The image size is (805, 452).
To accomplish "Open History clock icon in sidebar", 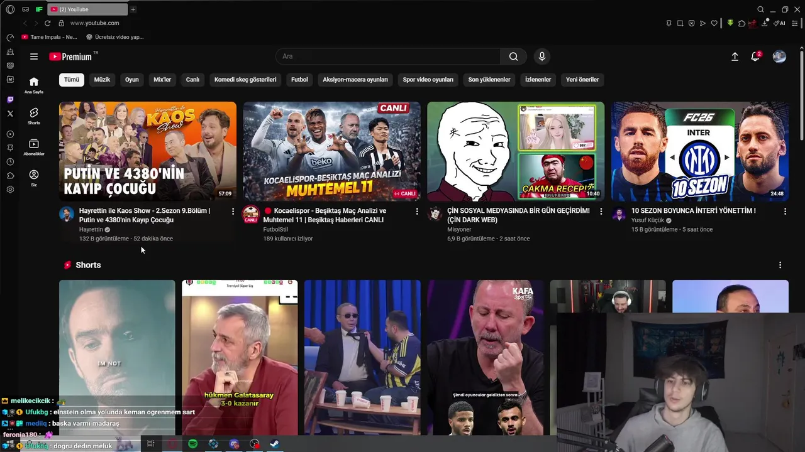I will coord(10,162).
